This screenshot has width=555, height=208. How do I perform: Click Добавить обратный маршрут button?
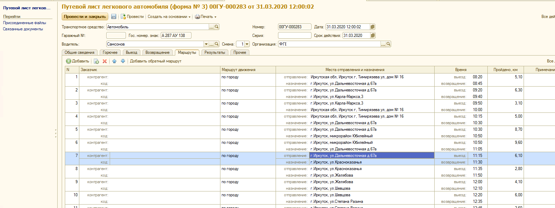click(x=156, y=61)
